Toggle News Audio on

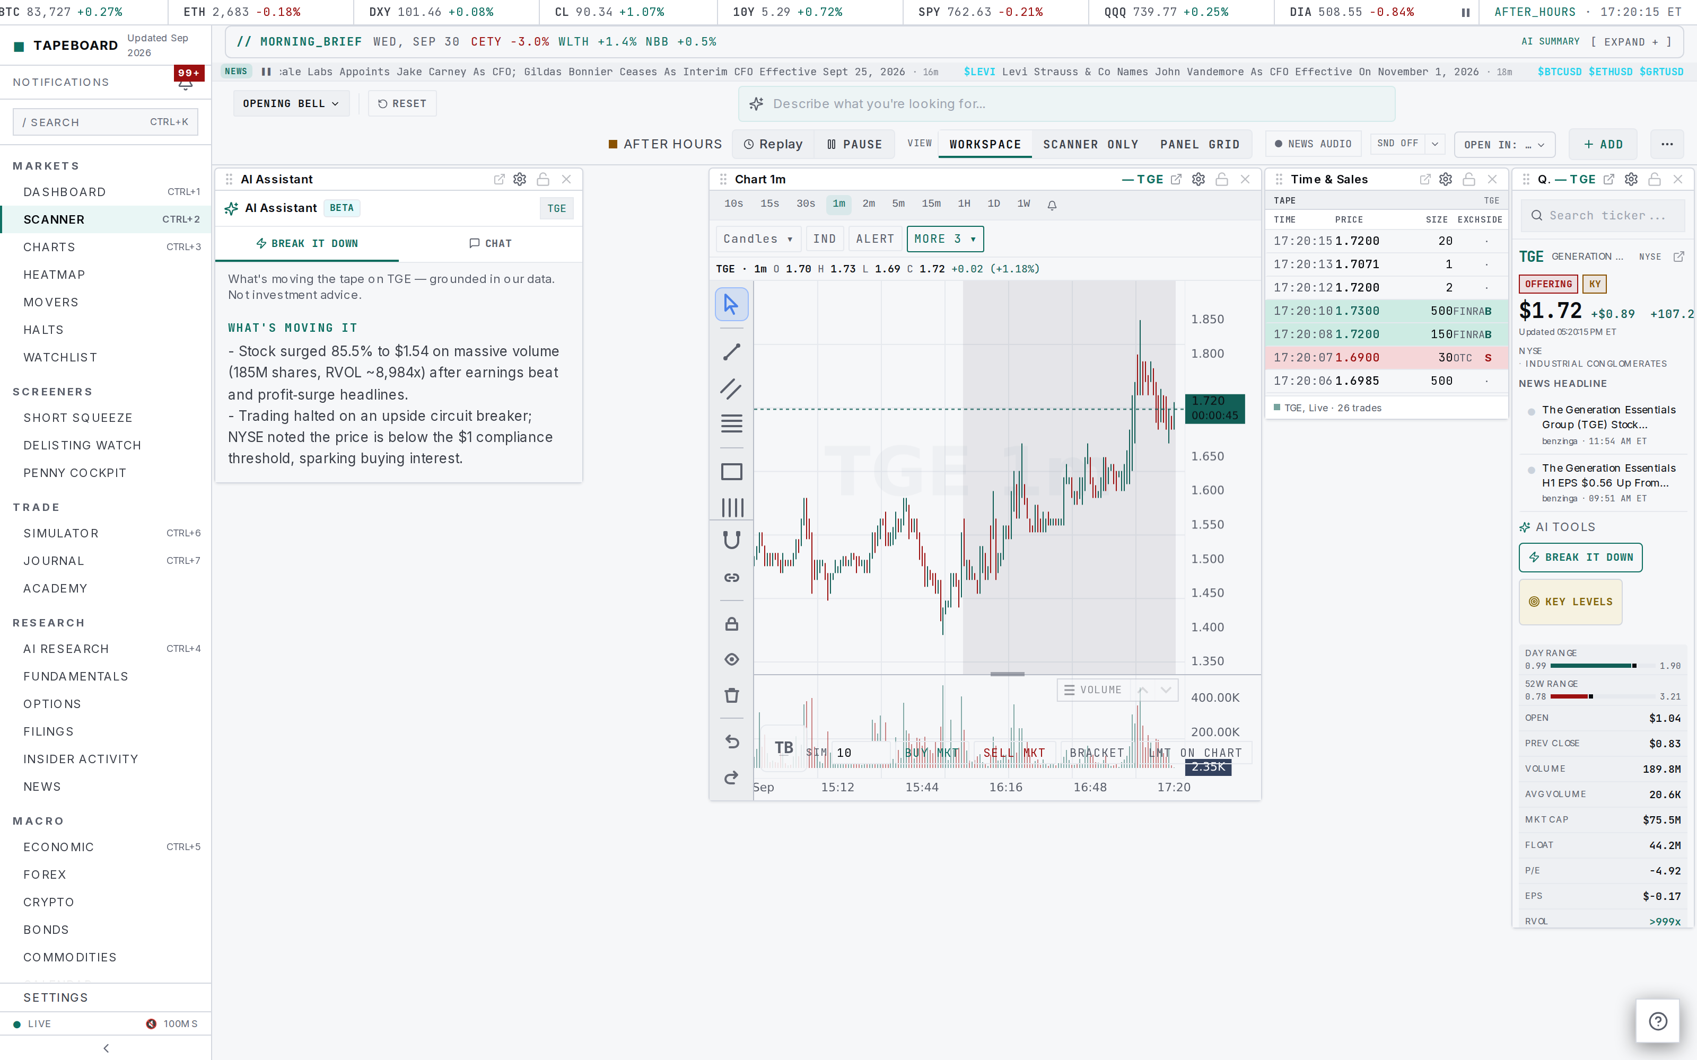(x=1313, y=144)
